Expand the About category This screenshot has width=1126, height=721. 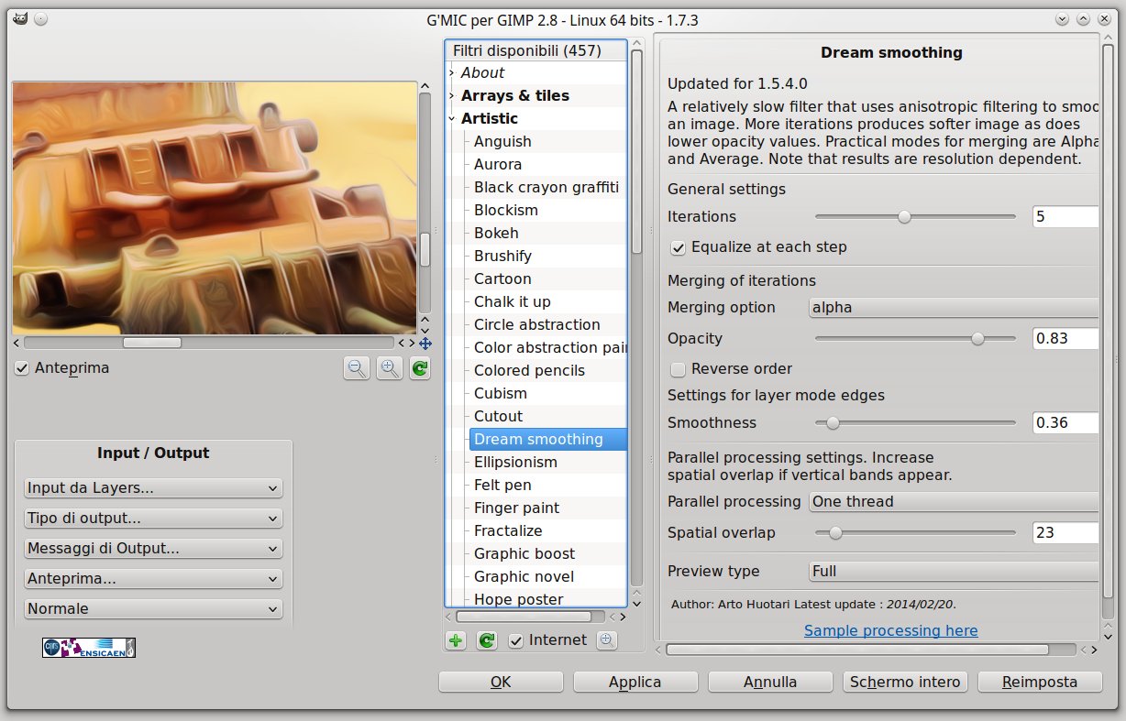click(452, 73)
